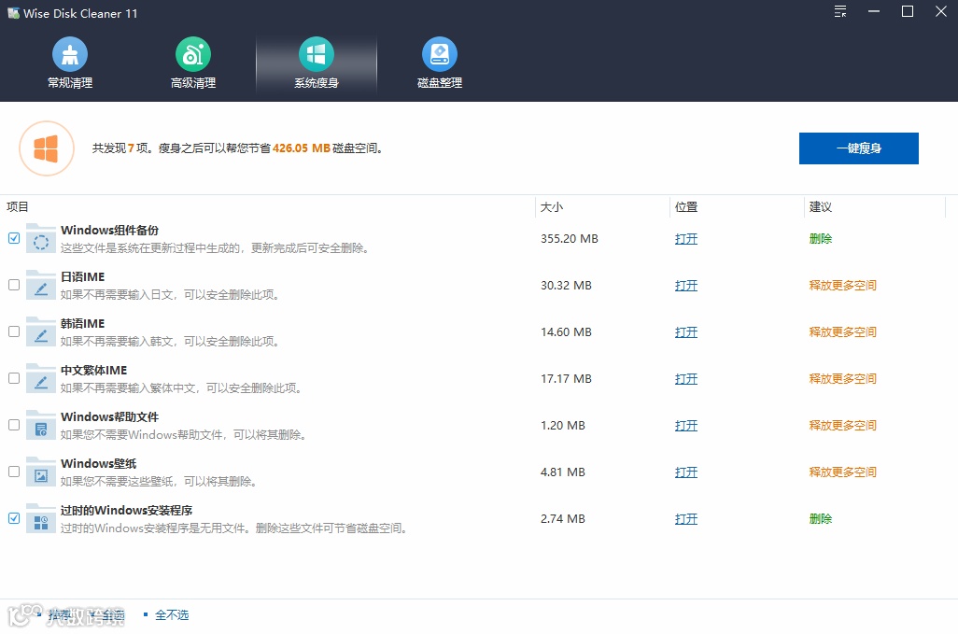Click the orange Windows logo circle
Screen dimensions: 958x634
pyautogui.click(x=47, y=148)
